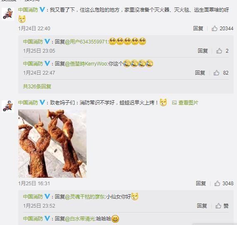Open the @白水带清光 profile mention

click(x=80, y=219)
